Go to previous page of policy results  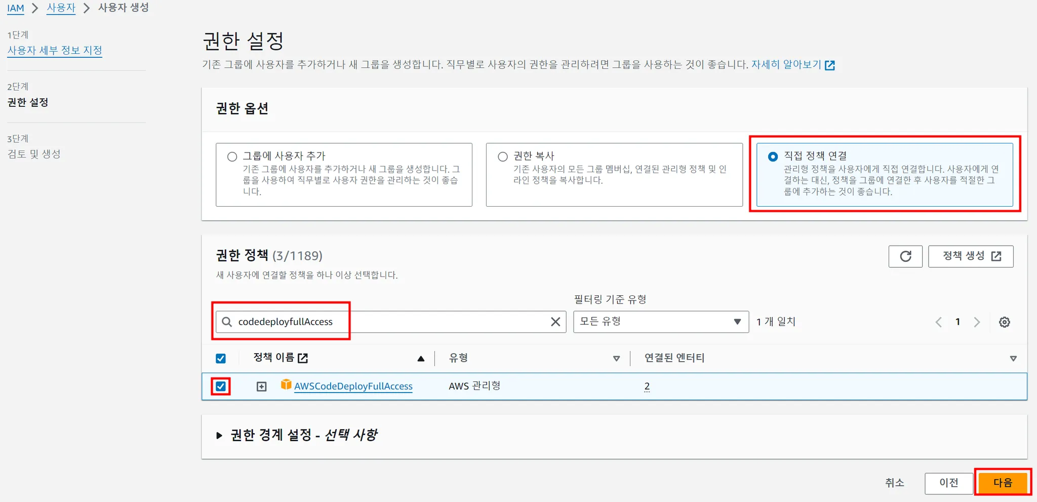pyautogui.click(x=939, y=322)
